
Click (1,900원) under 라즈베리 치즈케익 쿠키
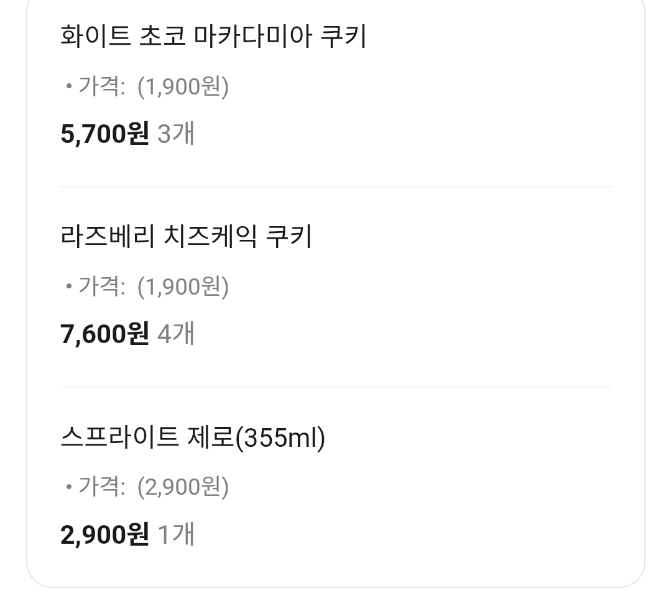point(183,286)
